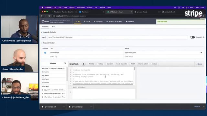Go to REMOTE SCHEMAS section
The height and width of the screenshot is (116, 207).
point(114,21)
